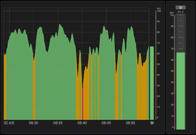Viewport: 196px width, 135px height.
Task: Click the SI label below the chart
Action: pyautogui.click(x=152, y=123)
